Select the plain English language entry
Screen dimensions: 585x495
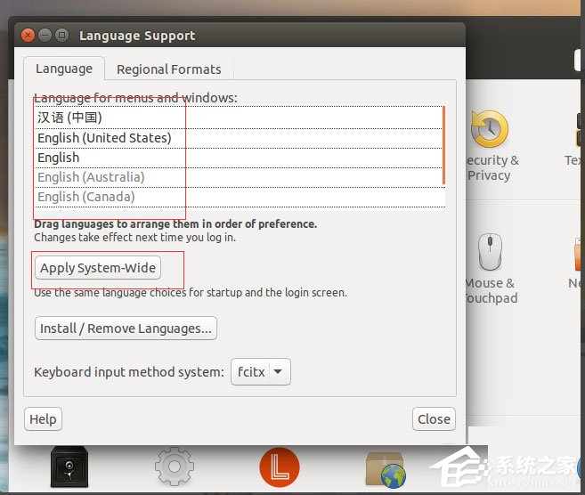pos(59,158)
